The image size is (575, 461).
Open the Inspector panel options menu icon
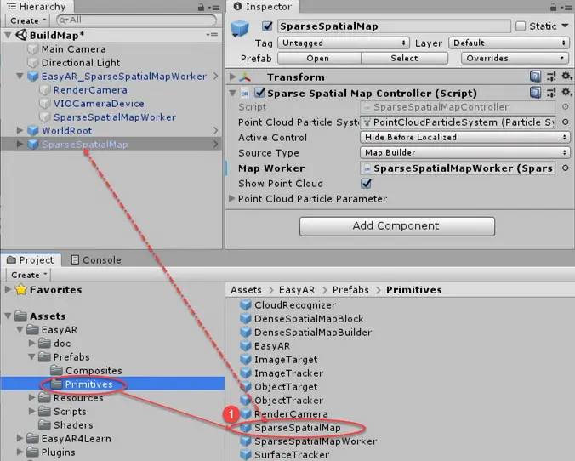click(x=566, y=8)
